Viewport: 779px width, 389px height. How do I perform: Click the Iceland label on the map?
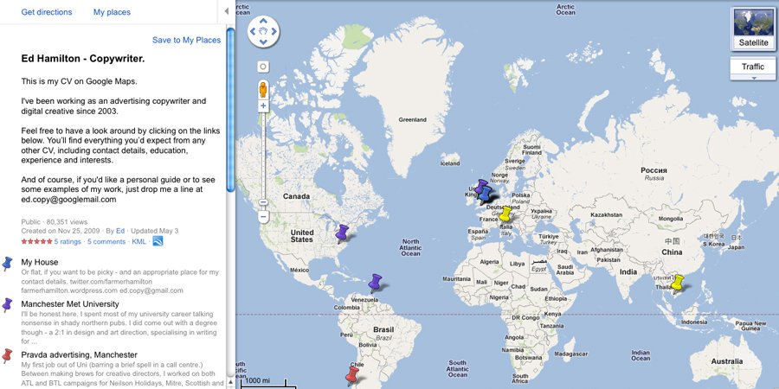click(450, 163)
